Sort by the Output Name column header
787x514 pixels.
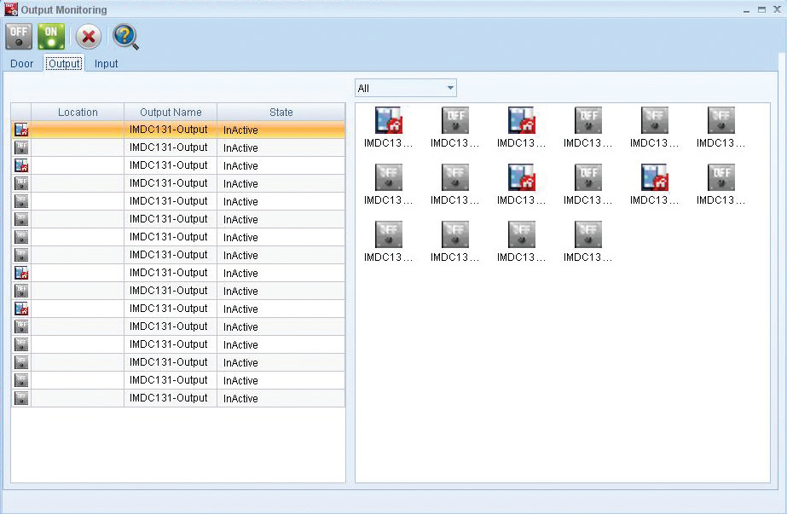[171, 113]
